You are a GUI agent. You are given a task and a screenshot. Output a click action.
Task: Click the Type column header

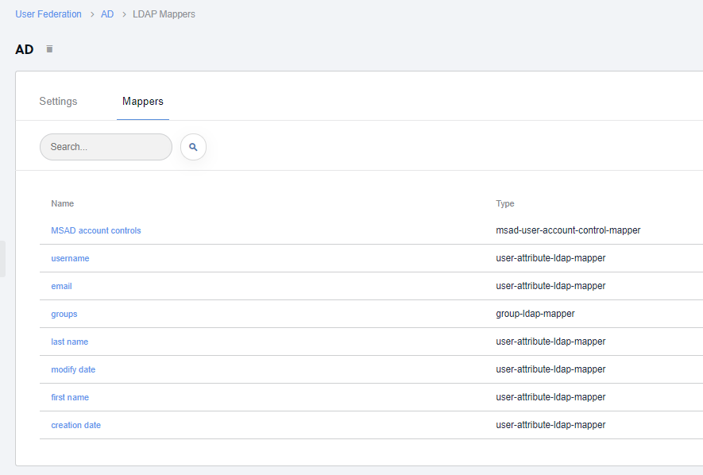(505, 203)
